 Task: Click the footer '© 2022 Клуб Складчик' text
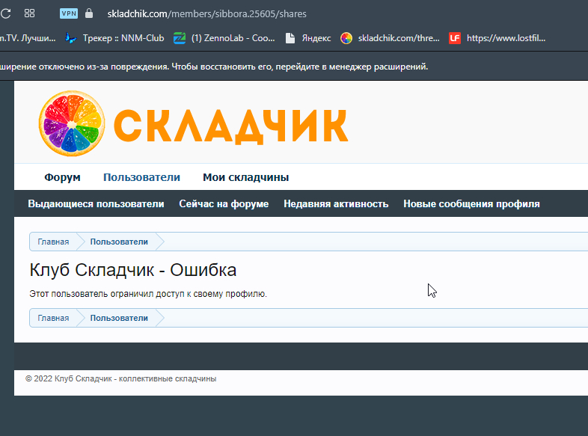[120, 378]
